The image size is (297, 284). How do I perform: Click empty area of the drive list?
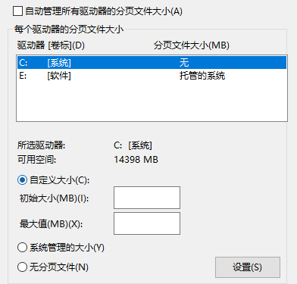(x=152, y=102)
